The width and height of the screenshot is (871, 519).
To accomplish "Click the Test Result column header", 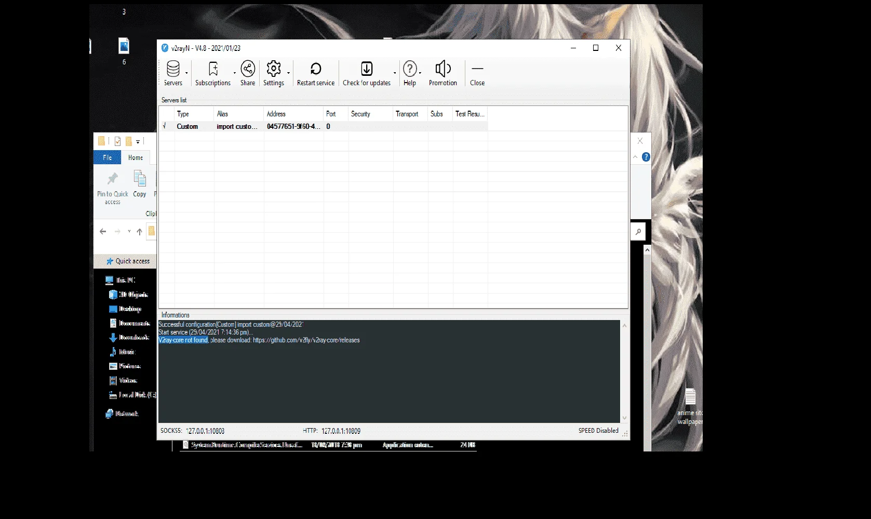I will 470,114.
